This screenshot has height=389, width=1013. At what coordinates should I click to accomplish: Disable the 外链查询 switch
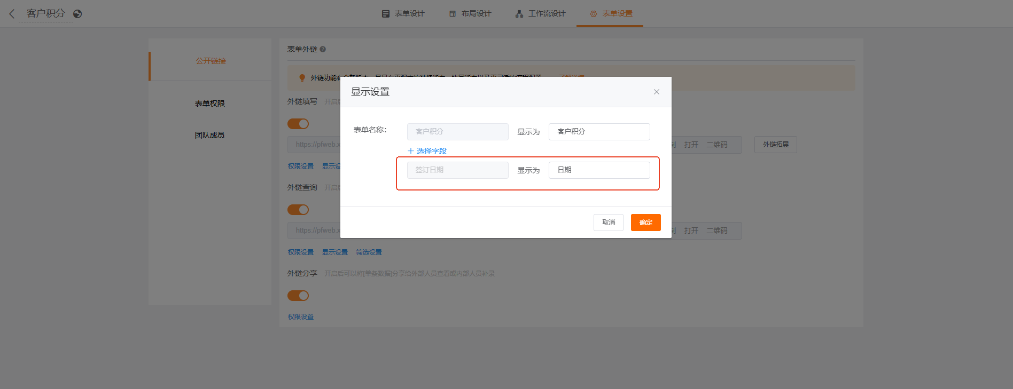[298, 210]
